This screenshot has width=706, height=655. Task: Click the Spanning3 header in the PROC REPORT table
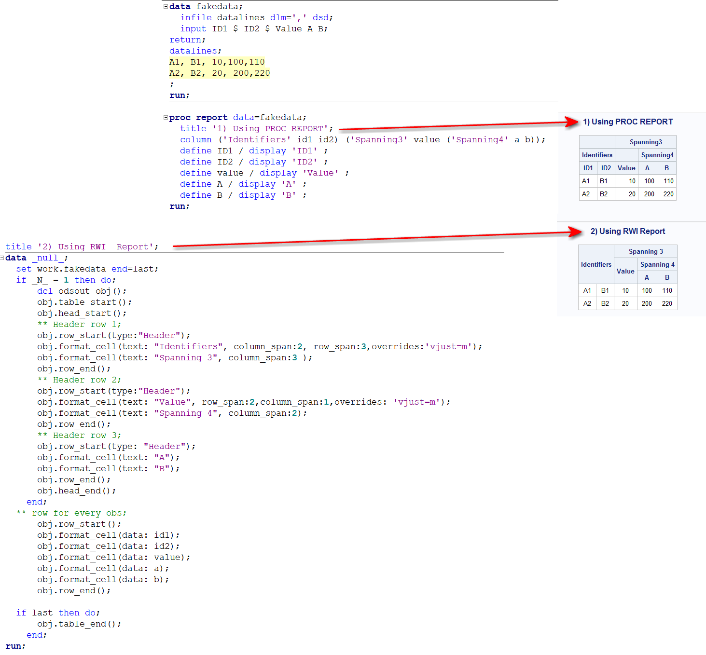pos(646,141)
